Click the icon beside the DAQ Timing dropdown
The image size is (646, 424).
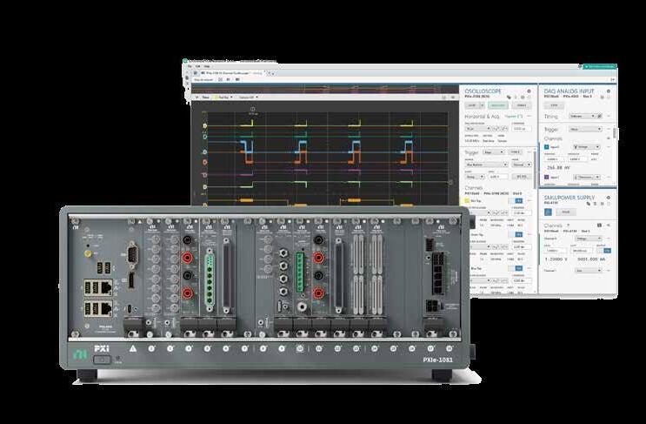[600, 117]
